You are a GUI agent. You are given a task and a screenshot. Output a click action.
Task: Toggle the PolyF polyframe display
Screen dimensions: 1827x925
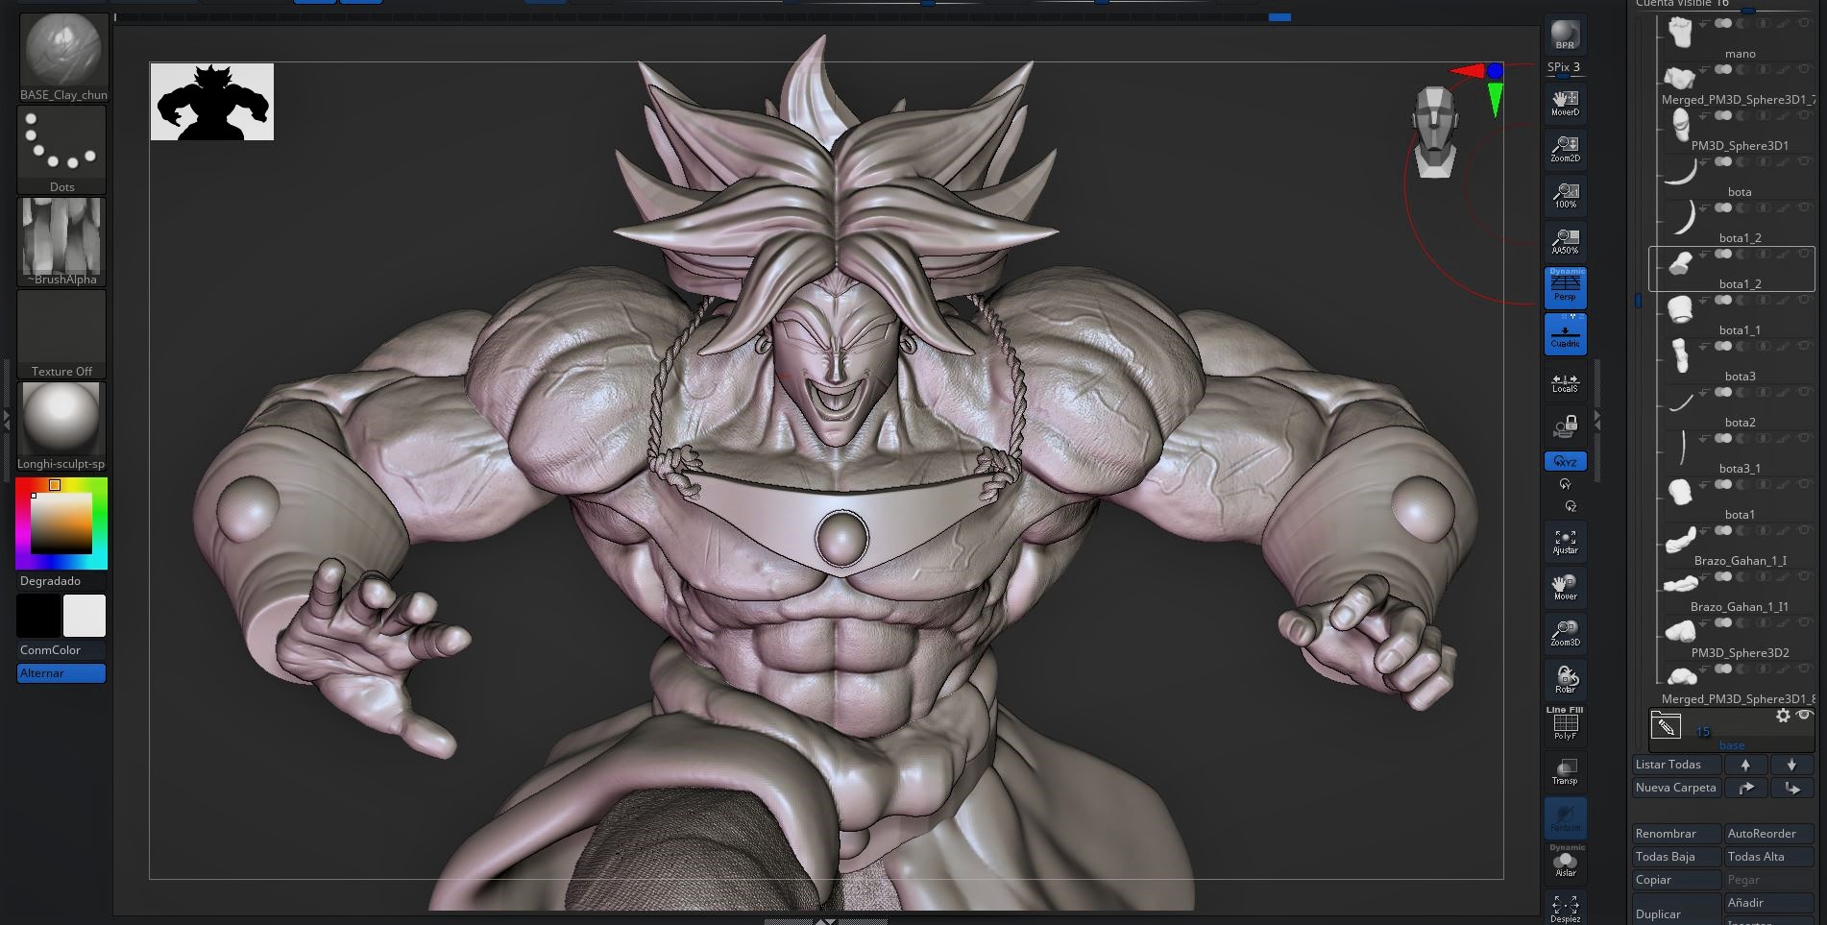(x=1565, y=725)
